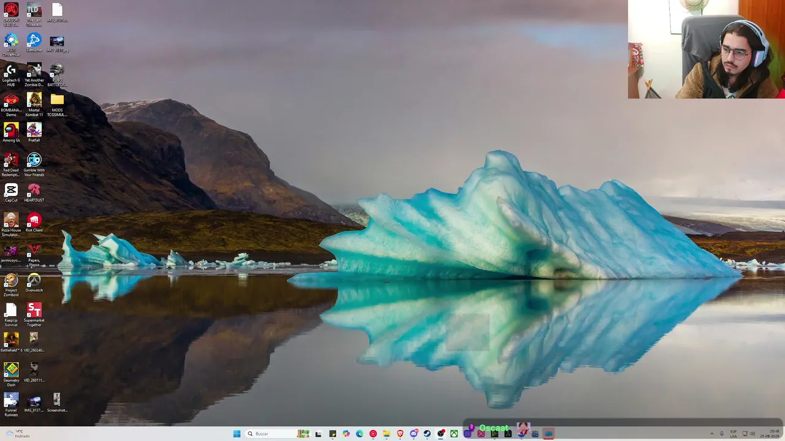Select IMG_9137 image near Funnel Runners
Screen dimensions: 785x441
(x=34, y=402)
